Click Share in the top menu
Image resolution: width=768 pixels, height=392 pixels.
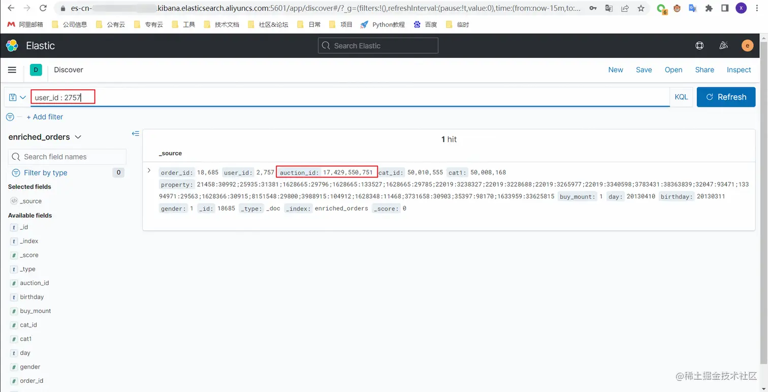[705, 70]
